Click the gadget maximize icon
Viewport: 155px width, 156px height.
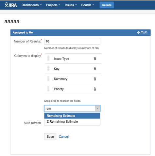(x=142, y=33)
